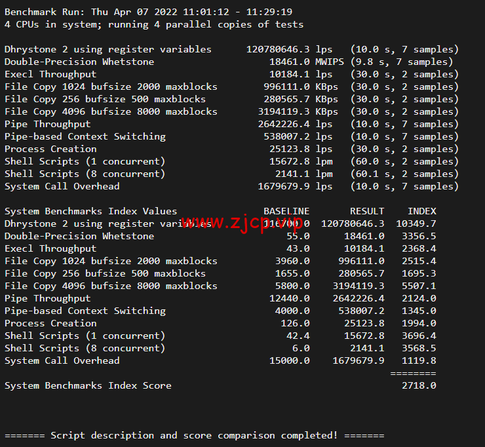Click baseline value '5800.0'
Viewport: 485px width, 447px height.
coord(292,286)
